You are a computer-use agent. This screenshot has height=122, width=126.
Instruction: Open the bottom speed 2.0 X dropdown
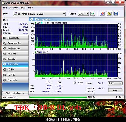115,83
